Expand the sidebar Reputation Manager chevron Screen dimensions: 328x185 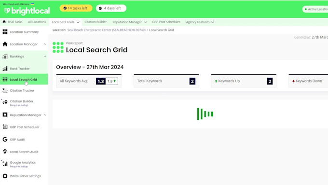[x=45, y=115]
